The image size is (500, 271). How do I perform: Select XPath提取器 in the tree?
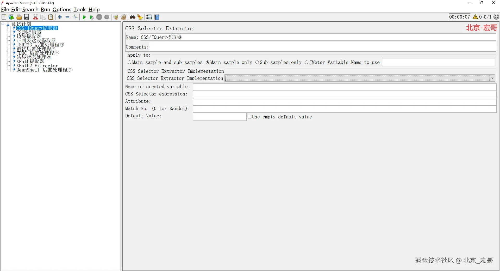pos(30,61)
